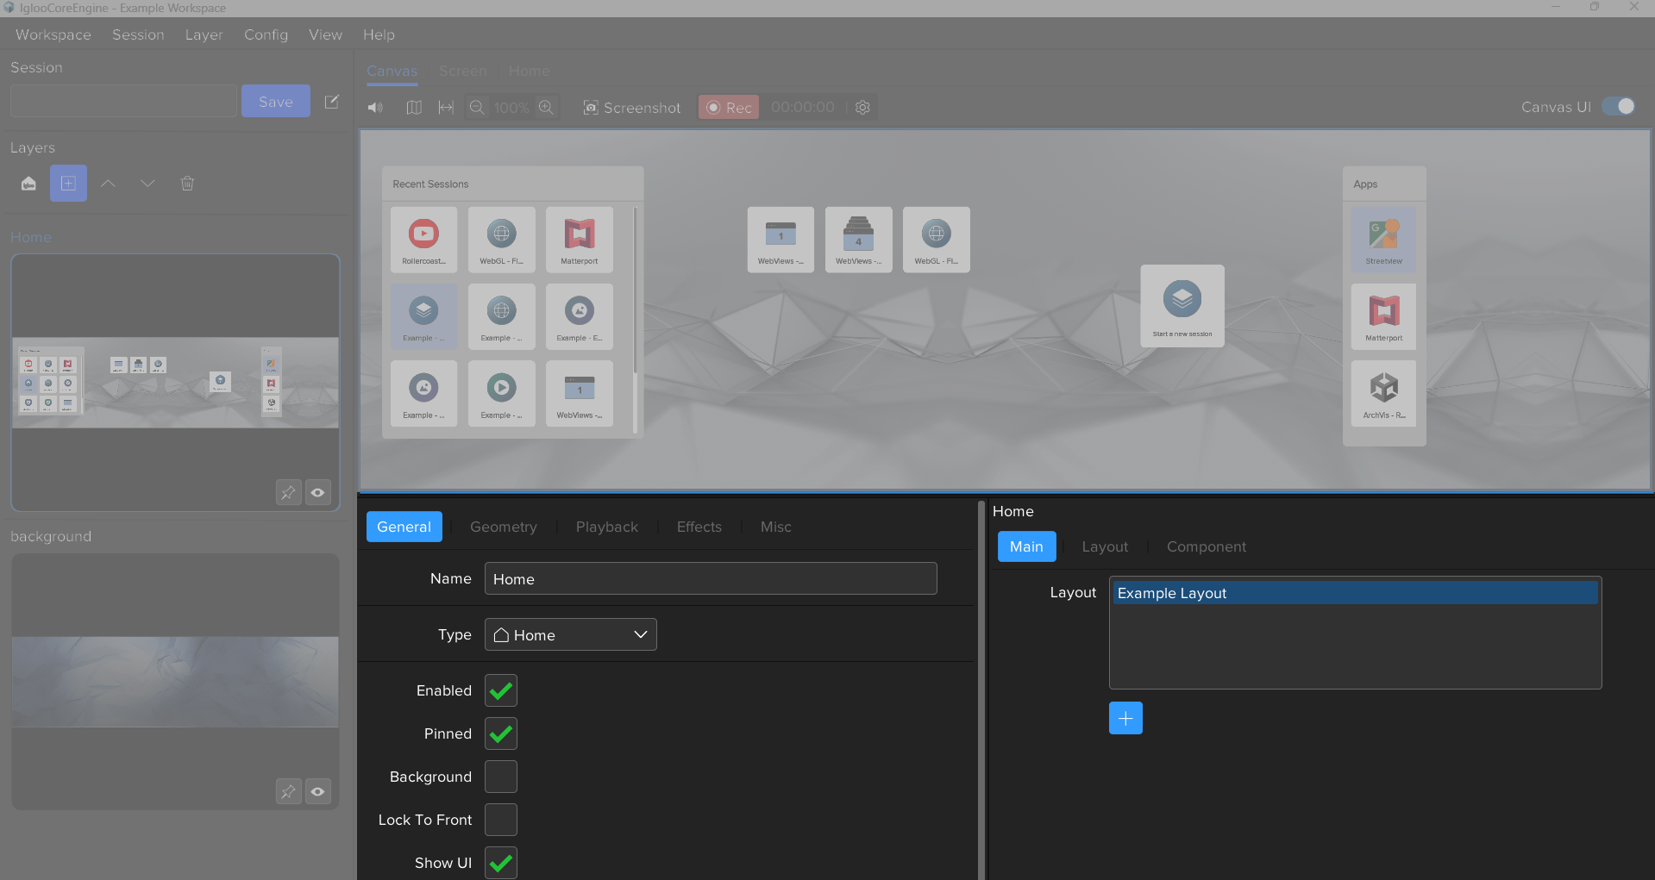The image size is (1655, 880).
Task: Toggle the Canvas UI switch
Action: click(x=1618, y=106)
